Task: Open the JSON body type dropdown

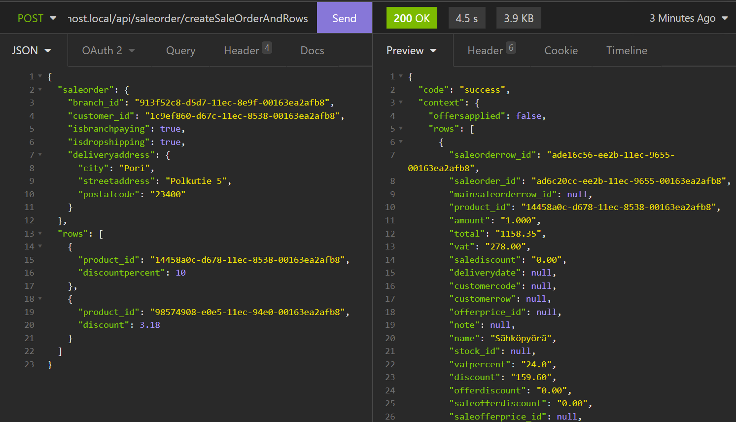Action: (x=32, y=50)
